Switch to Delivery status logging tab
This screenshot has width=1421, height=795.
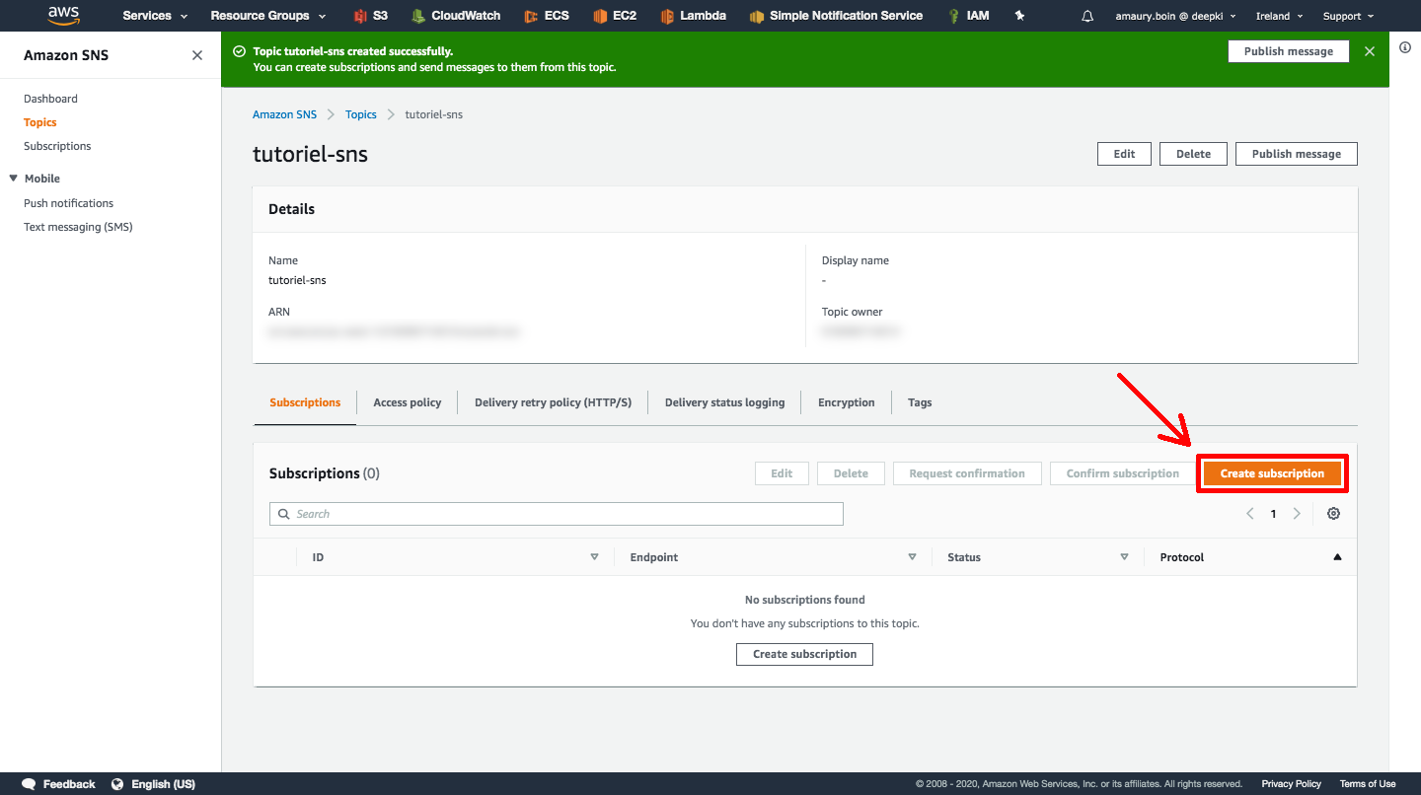[725, 402]
